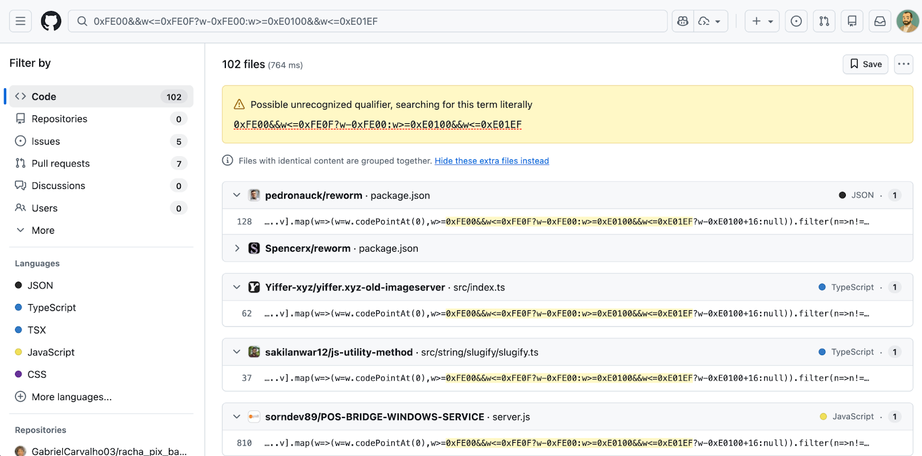Click Spencerx avatar icon
Screen dimensions: 922x456
[254, 248]
